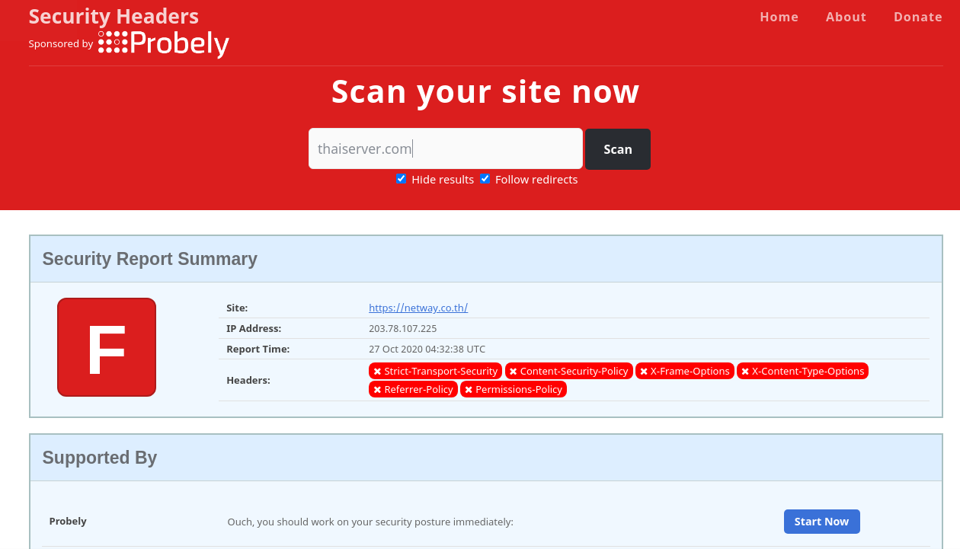Open the Donate menu item
Image resolution: width=960 pixels, height=549 pixels.
tap(917, 17)
